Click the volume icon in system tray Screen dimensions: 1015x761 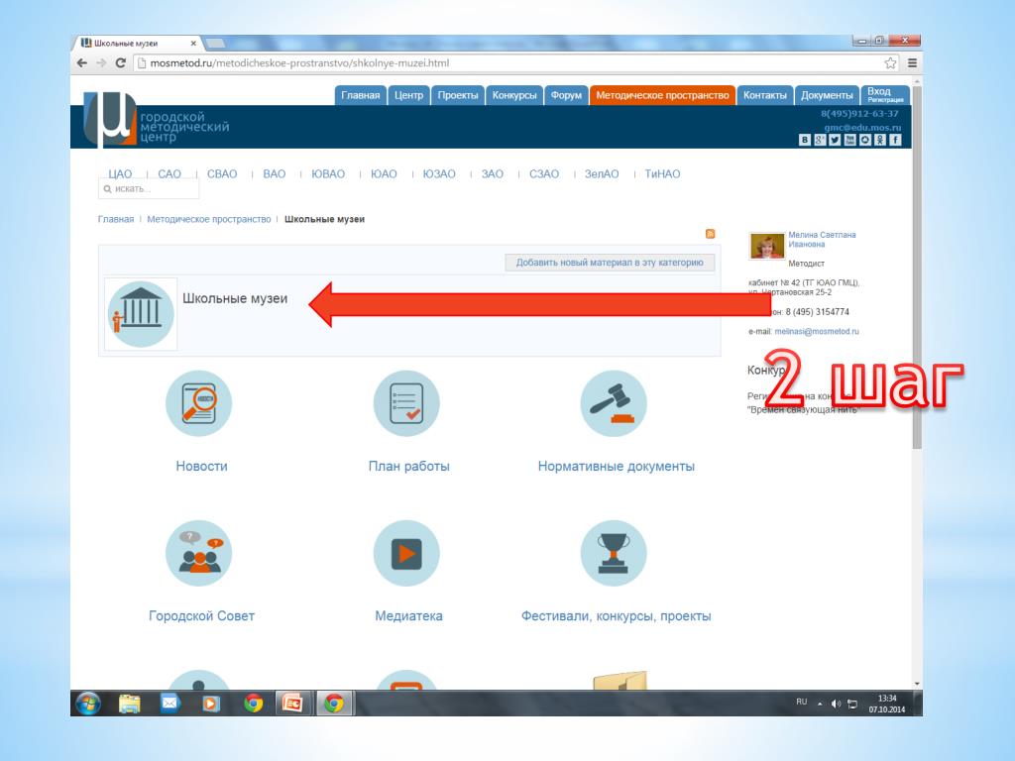tap(836, 704)
